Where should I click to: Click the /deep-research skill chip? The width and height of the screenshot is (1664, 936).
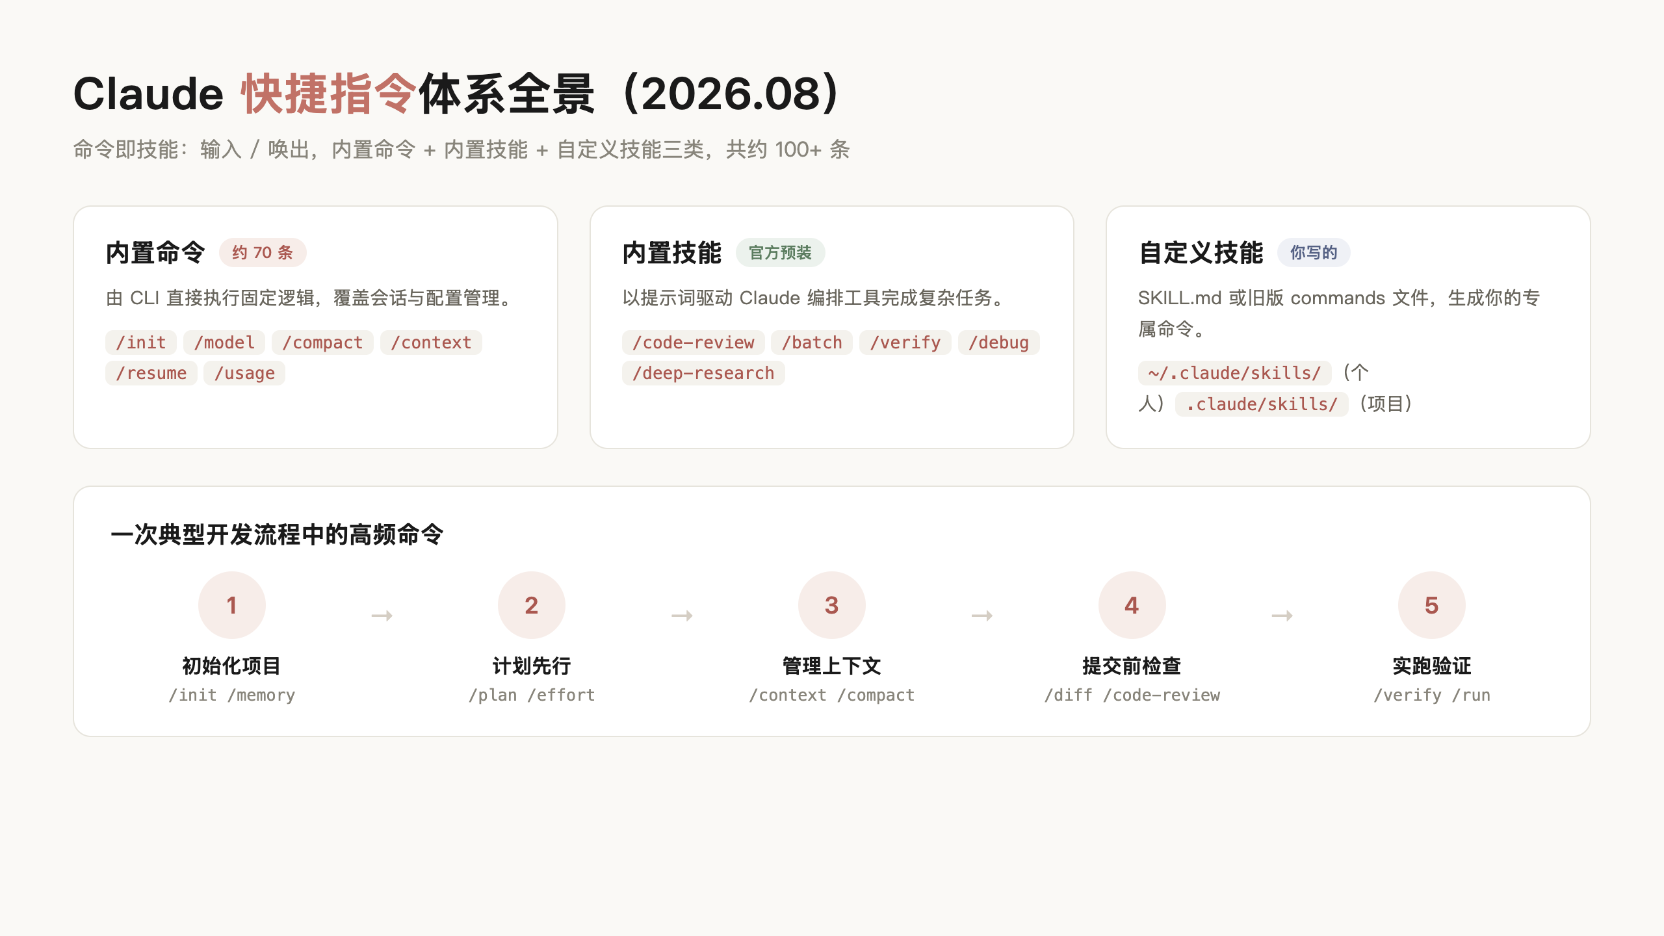pyautogui.click(x=703, y=373)
